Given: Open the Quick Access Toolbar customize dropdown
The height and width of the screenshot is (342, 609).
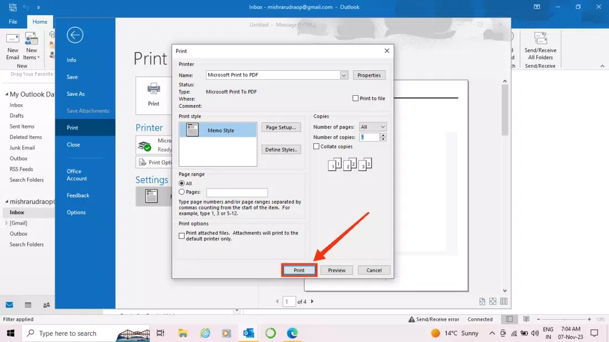Looking at the screenshot, I should (x=38, y=7).
